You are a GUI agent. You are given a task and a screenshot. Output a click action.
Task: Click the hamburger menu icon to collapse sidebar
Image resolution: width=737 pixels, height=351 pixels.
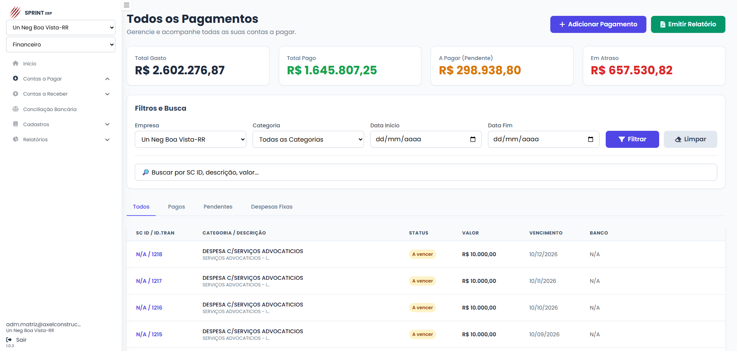click(x=126, y=5)
